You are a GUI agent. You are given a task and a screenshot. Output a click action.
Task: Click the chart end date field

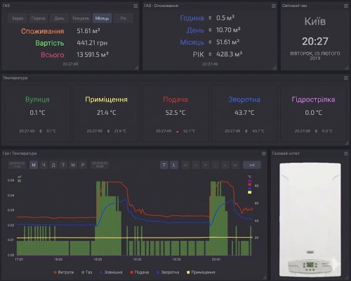coord(100,165)
